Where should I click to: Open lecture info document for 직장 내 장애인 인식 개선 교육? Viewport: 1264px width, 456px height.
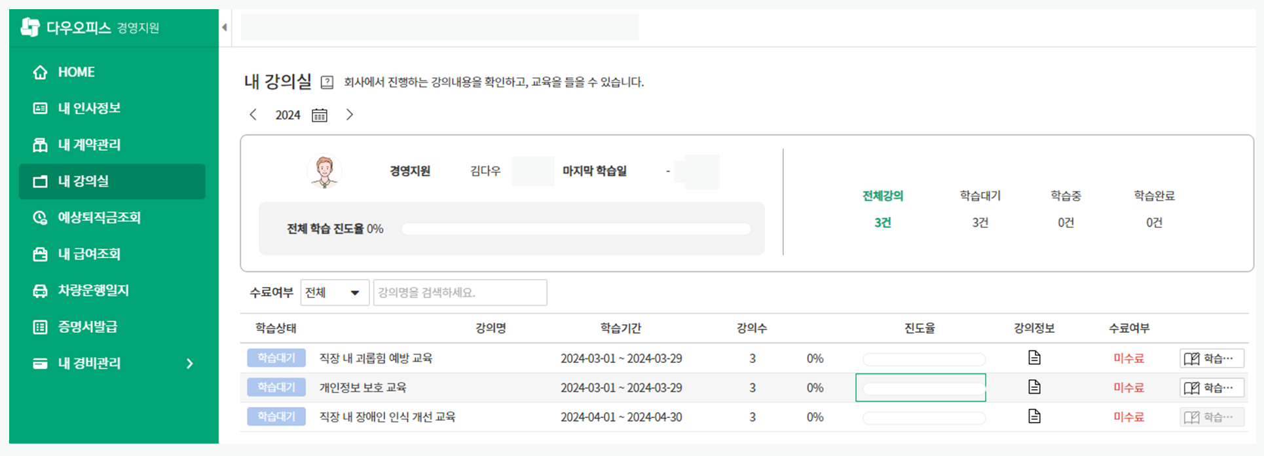pyautogui.click(x=1034, y=416)
